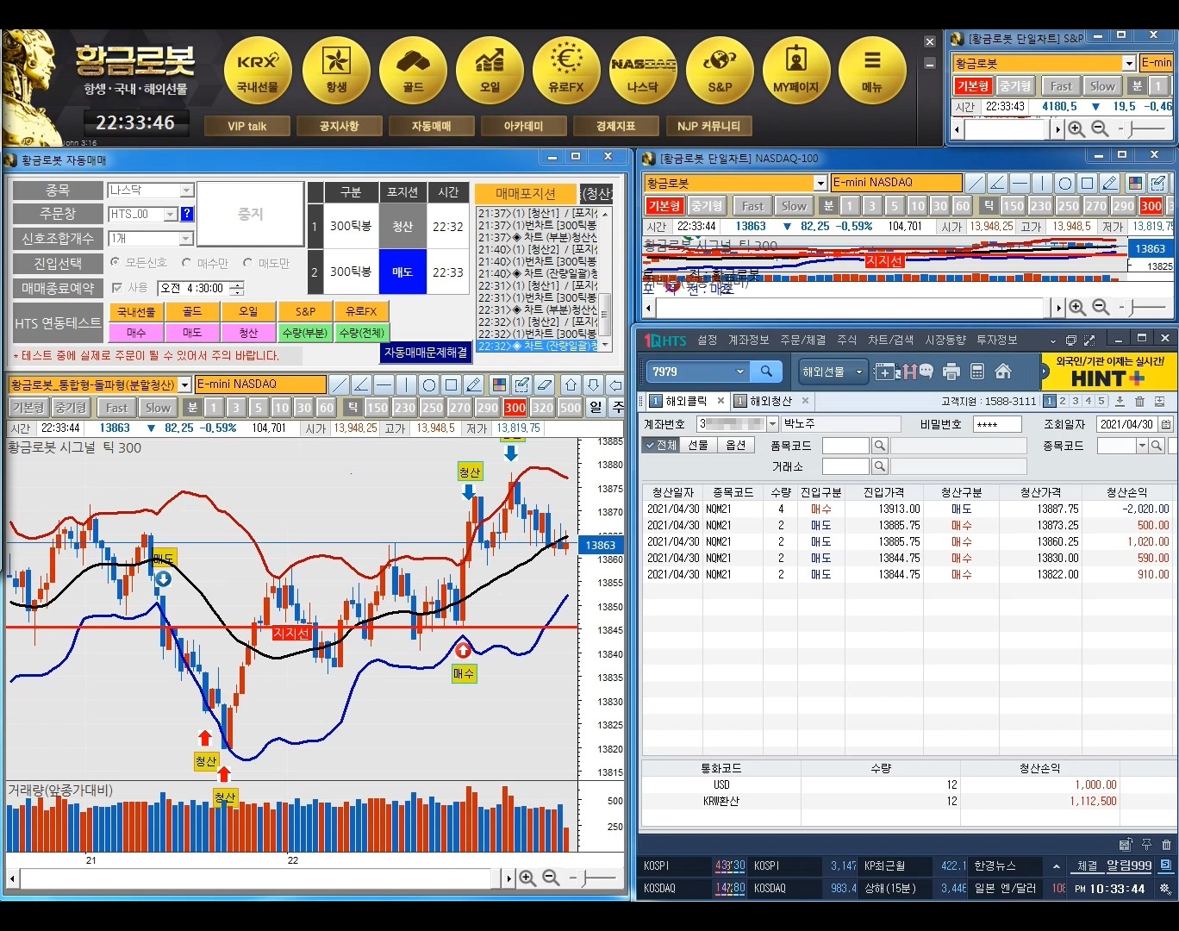Toggle 옵션 filter in 1QHTS

tap(736, 445)
